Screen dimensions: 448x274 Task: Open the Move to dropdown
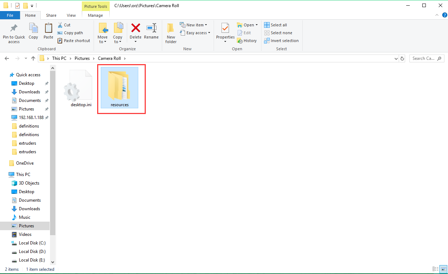point(103,40)
